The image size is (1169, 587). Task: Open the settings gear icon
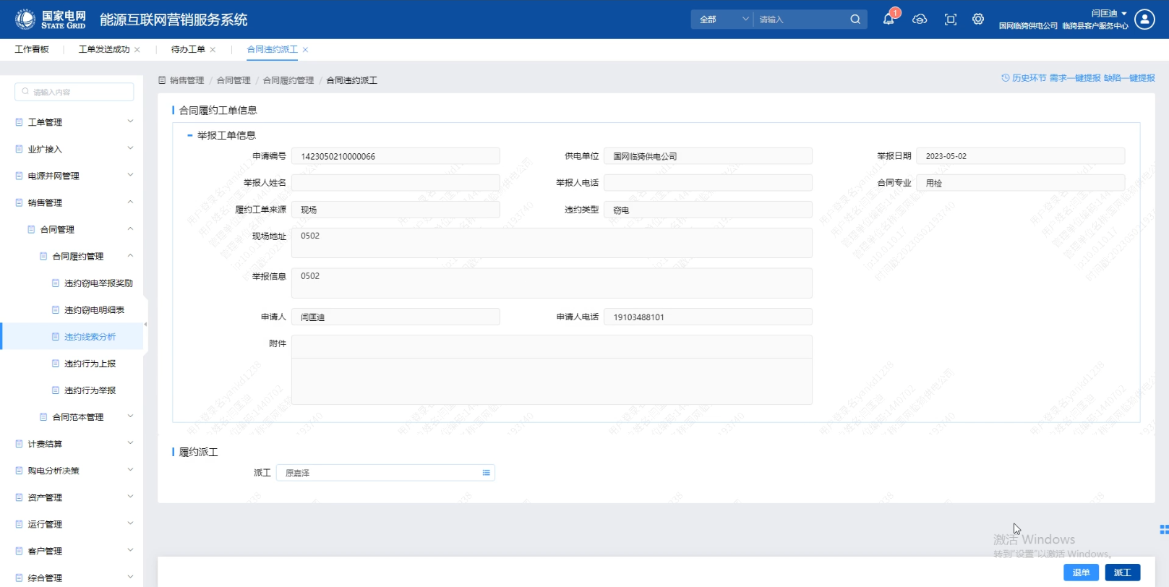click(x=978, y=20)
